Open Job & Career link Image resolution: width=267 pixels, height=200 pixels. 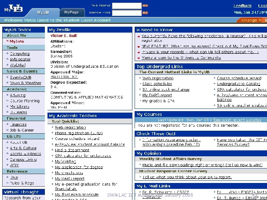click(22, 130)
